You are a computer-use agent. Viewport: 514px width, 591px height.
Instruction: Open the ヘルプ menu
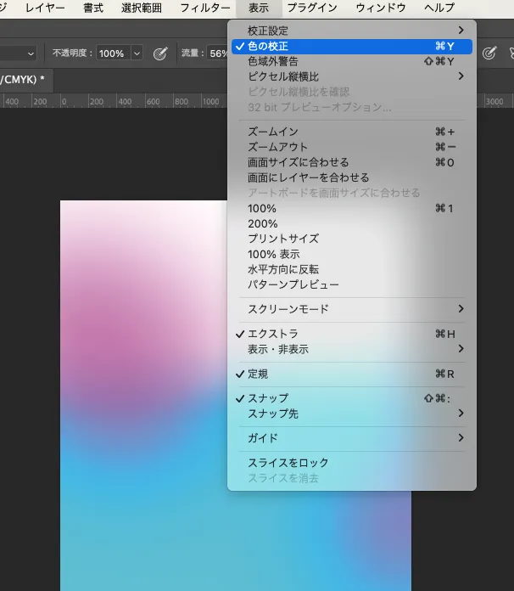(439, 8)
